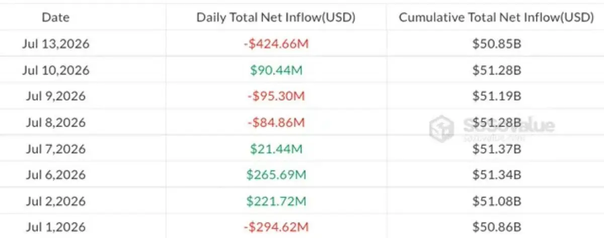
Task: Click the SoSoValue watermark logo icon
Action: pyautogui.click(x=441, y=128)
